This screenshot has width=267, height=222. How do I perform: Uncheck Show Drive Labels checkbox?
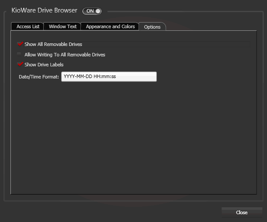[x=20, y=65]
